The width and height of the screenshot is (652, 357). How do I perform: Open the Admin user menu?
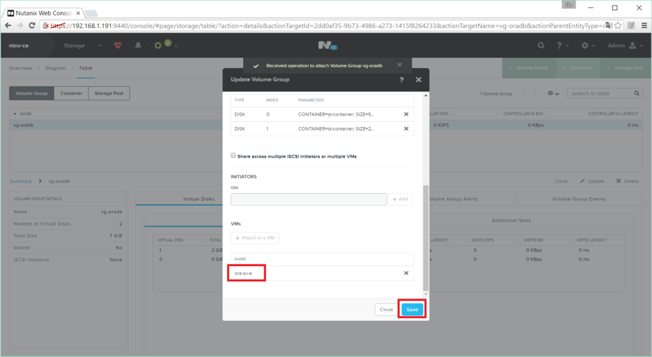(625, 46)
